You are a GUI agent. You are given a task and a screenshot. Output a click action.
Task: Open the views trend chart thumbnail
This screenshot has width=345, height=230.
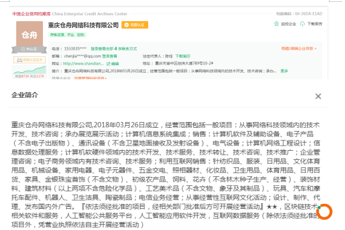click(x=29, y=70)
